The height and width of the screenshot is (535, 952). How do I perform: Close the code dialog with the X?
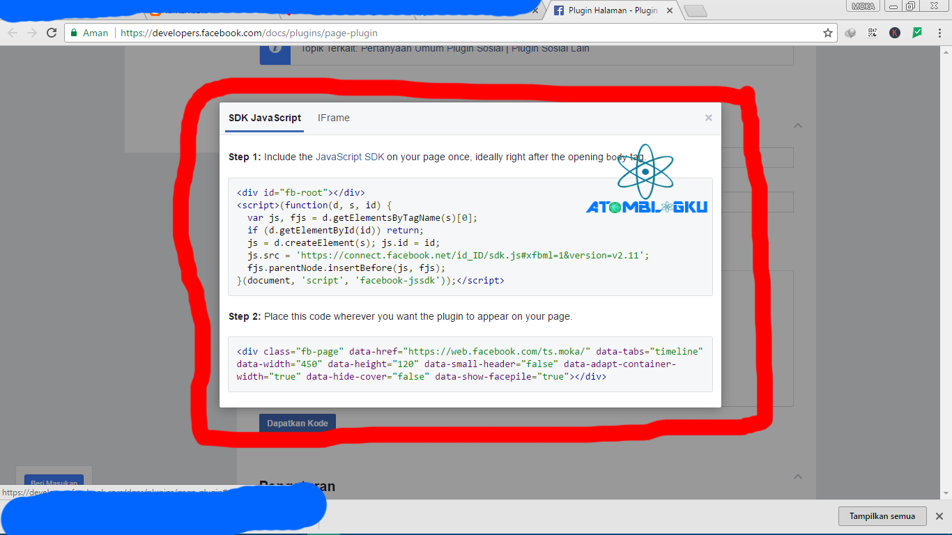[x=709, y=118]
